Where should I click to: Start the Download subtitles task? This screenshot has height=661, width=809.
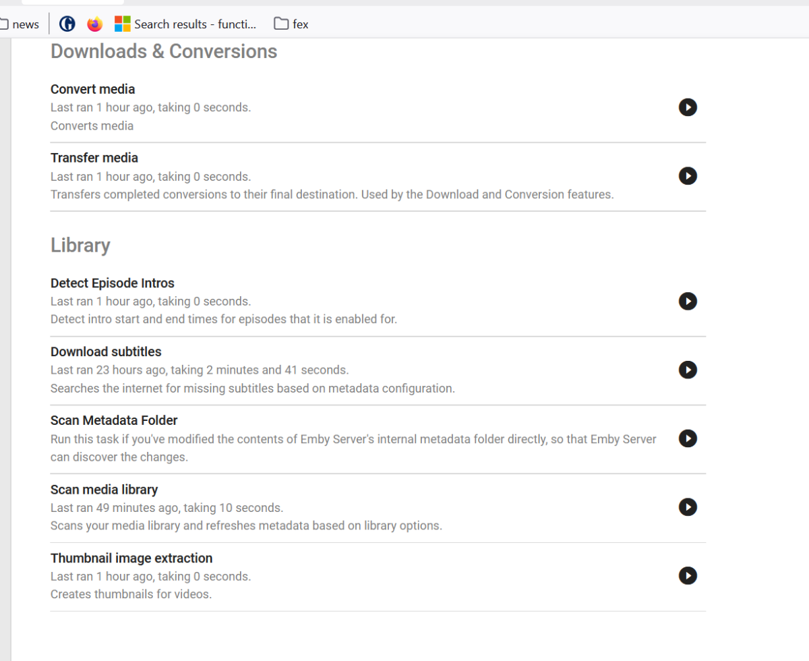click(x=687, y=370)
